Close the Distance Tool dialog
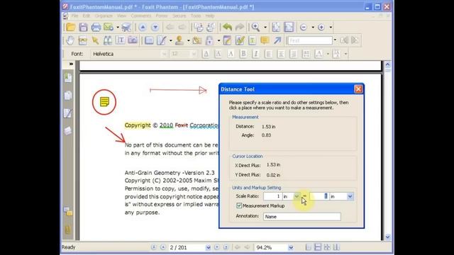This screenshot has height=255, width=454. pyautogui.click(x=358, y=89)
